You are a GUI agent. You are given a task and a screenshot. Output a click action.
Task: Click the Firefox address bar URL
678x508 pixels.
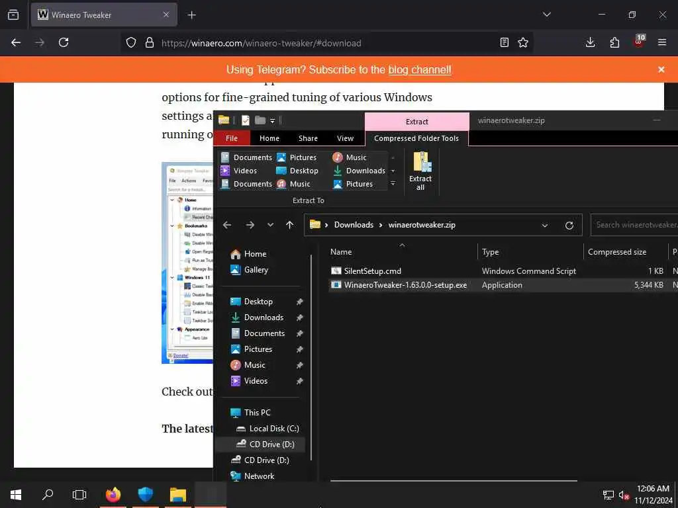click(261, 43)
